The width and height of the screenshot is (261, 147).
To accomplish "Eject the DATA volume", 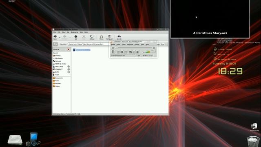I will 69,72.
